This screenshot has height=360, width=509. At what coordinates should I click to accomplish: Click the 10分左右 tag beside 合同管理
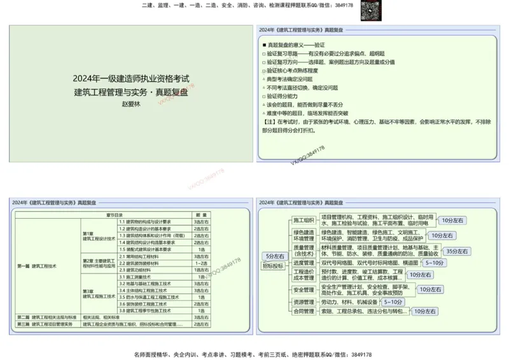[x=425, y=311]
